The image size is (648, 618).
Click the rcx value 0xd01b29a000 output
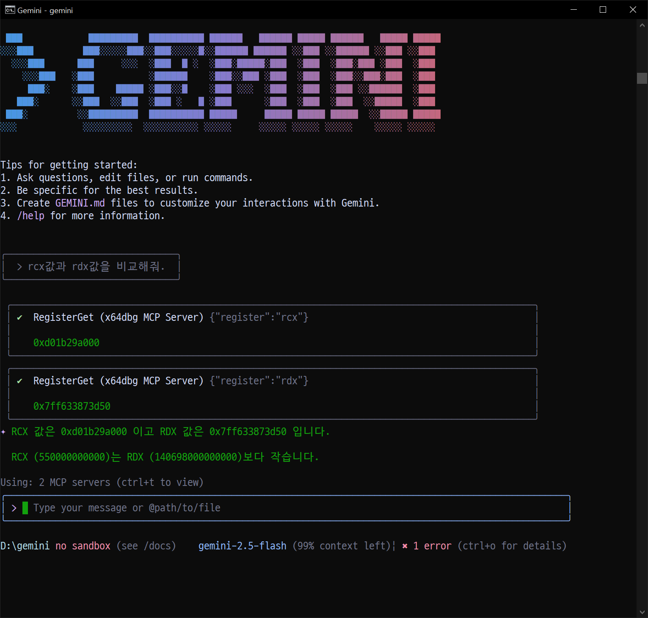(66, 343)
